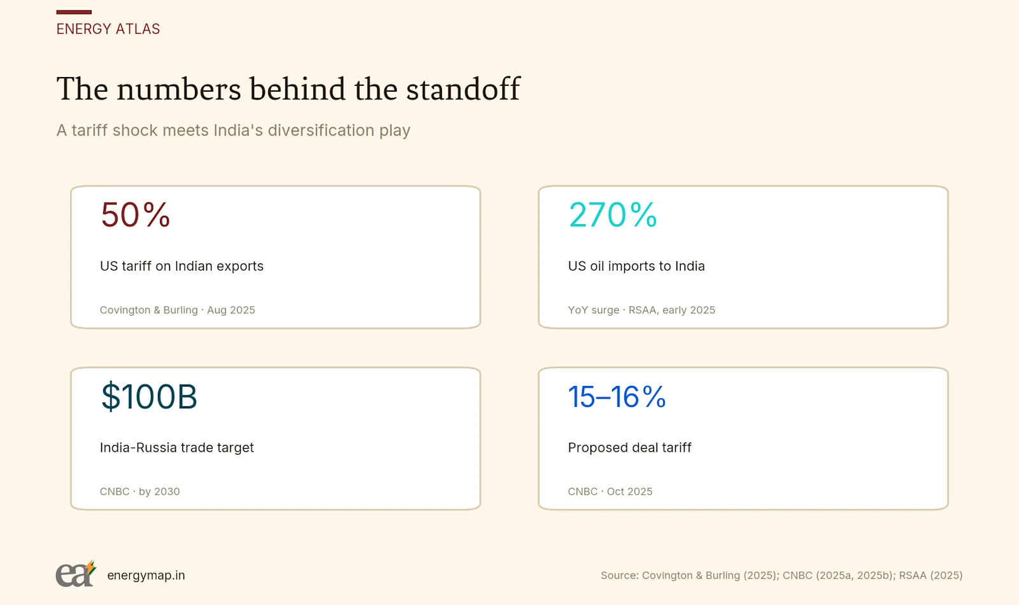
Task: Click the 15–16% proposed tariff number
Action: (616, 397)
